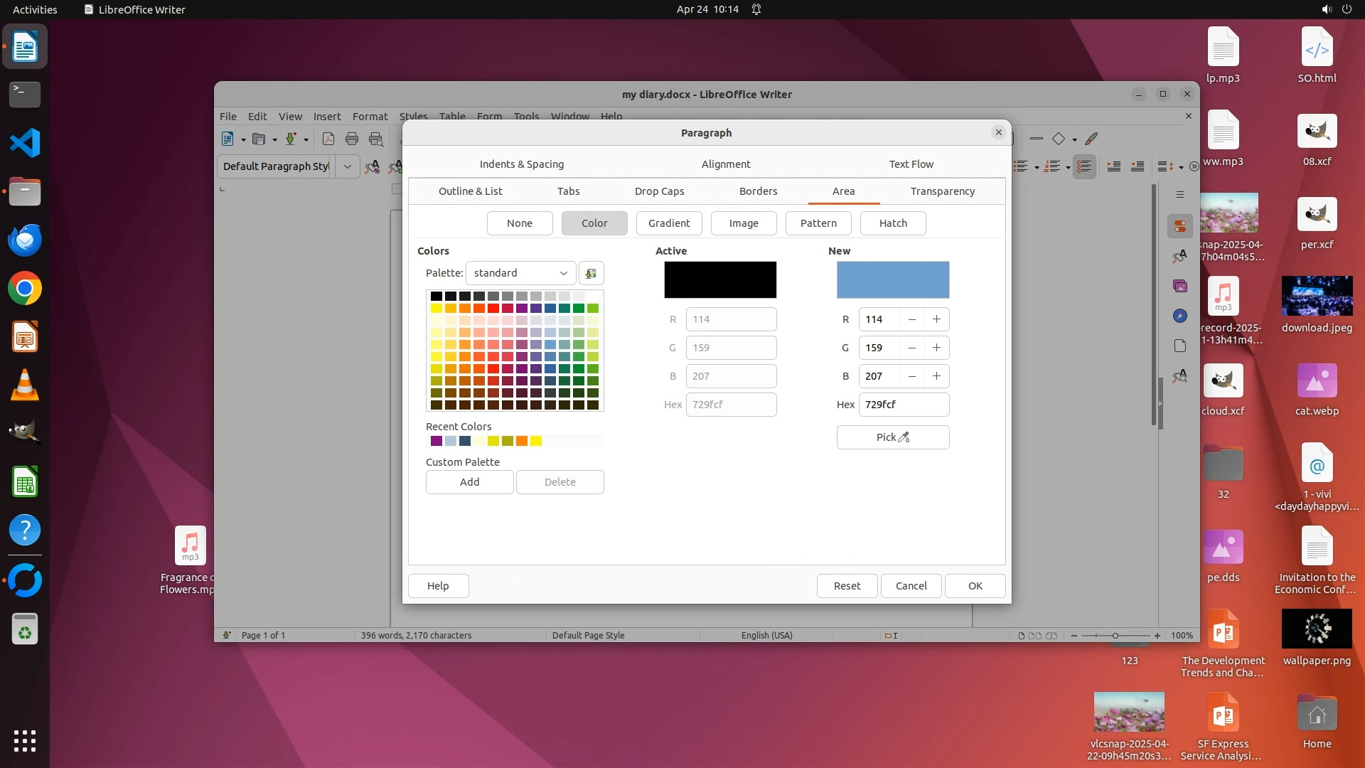Select the Hatch fill toggle button

point(892,223)
